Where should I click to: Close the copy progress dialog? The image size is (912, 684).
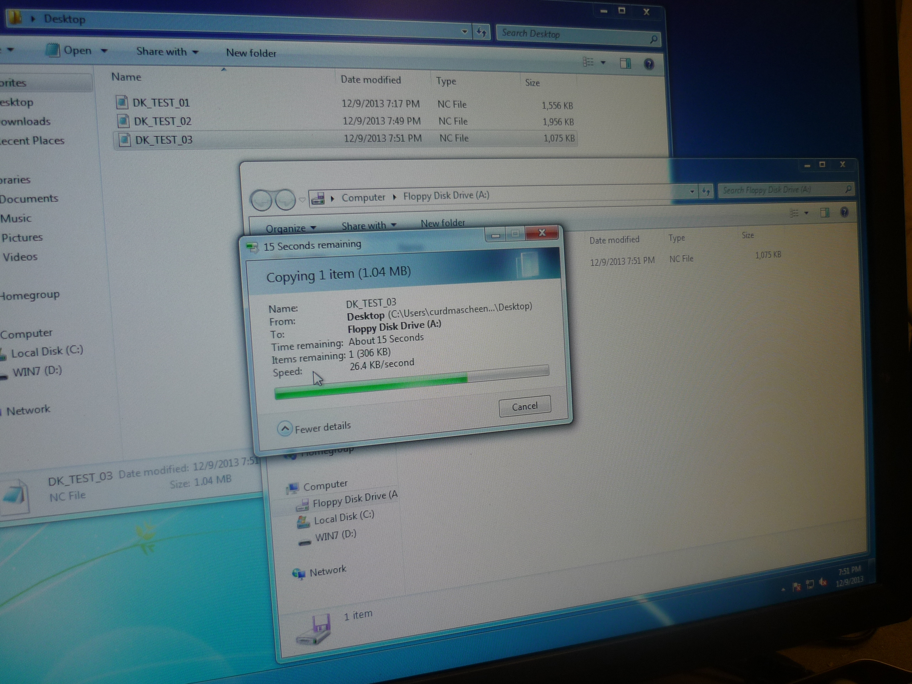tap(542, 233)
